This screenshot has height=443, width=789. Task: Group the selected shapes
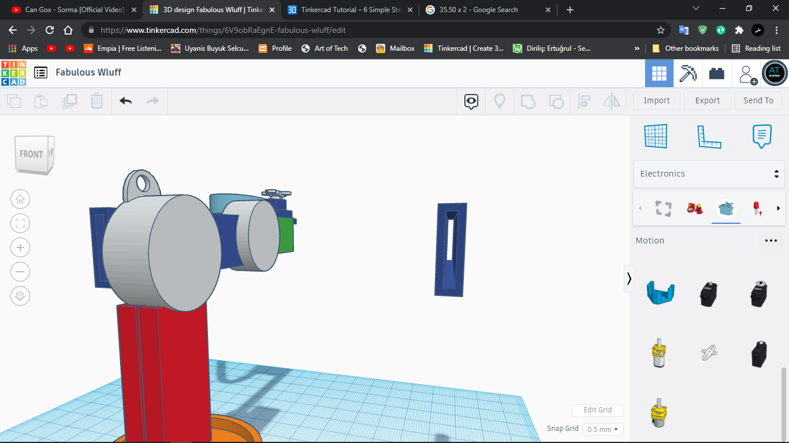click(528, 101)
